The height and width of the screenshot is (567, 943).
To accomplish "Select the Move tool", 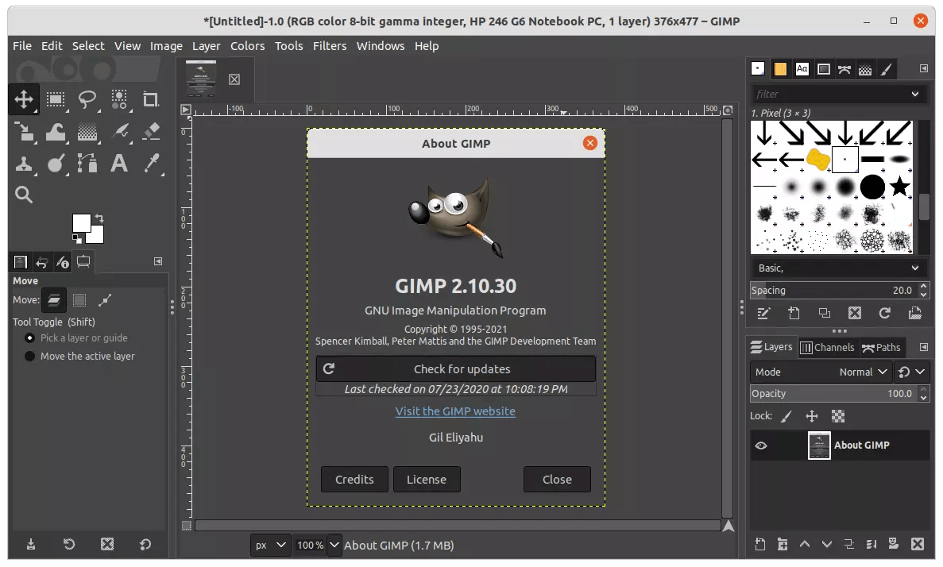I will click(23, 99).
